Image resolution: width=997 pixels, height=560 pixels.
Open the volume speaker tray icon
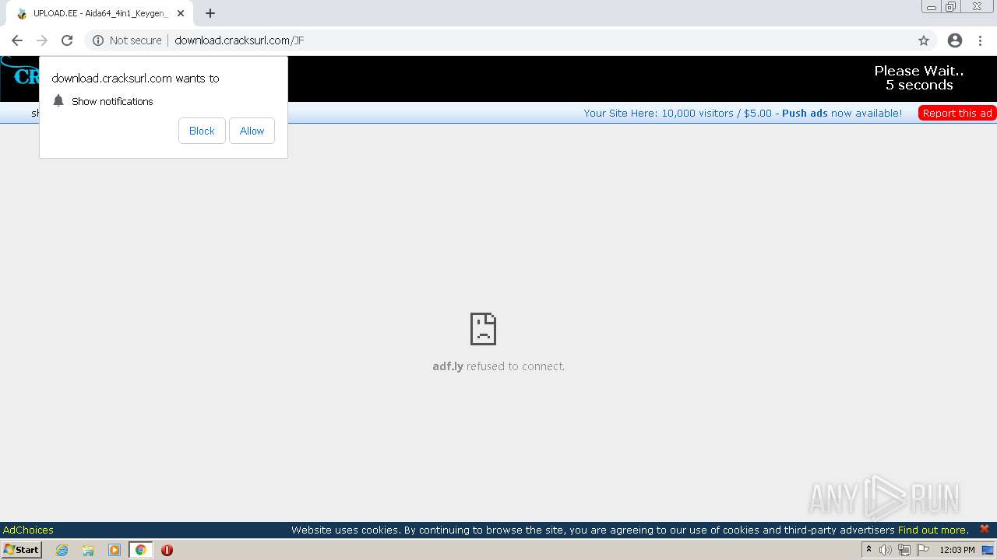(x=886, y=550)
